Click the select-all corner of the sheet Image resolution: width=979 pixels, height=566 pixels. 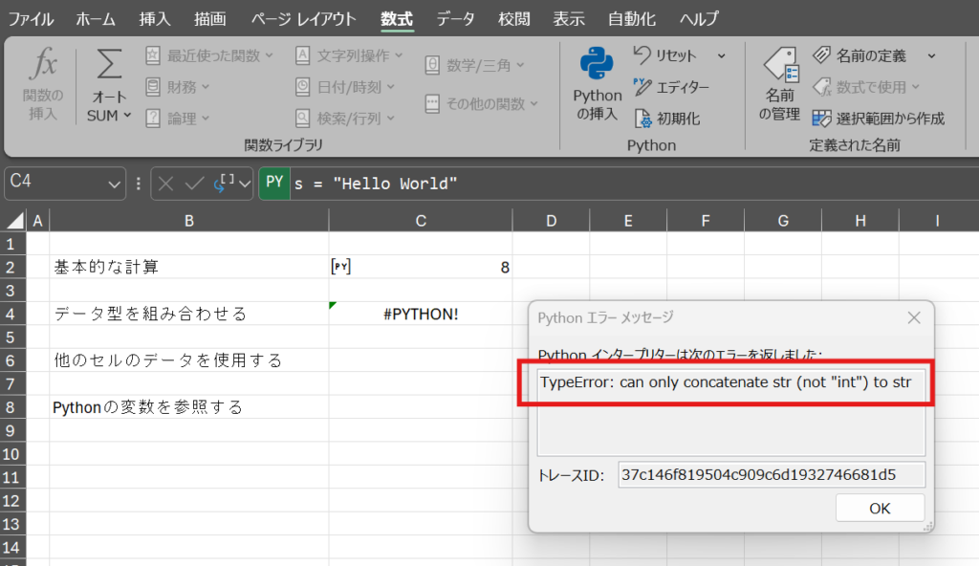[14, 222]
